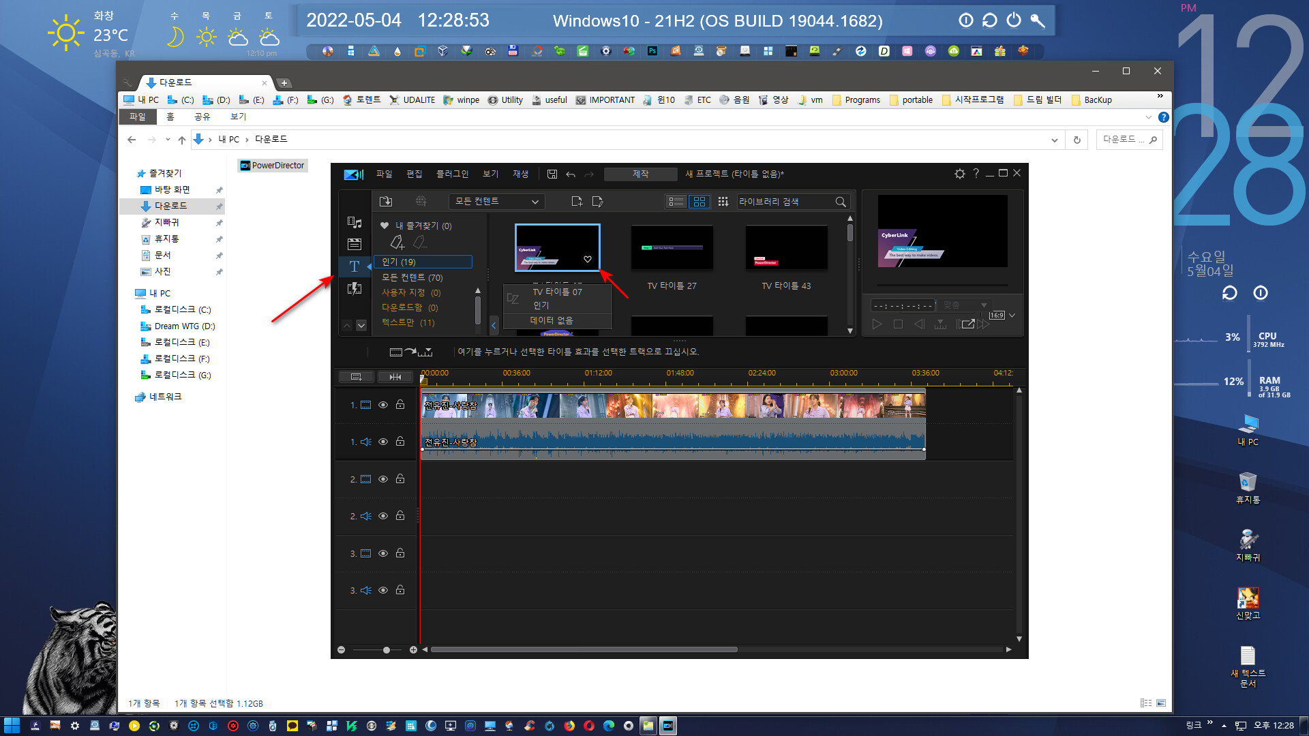The width and height of the screenshot is (1309, 736).
Task: Click the zoom in plus on timeline
Action: coord(413,650)
